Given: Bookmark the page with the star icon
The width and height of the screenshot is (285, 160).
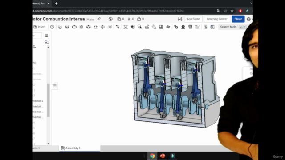Looking at the screenshot, I should point(232,11).
